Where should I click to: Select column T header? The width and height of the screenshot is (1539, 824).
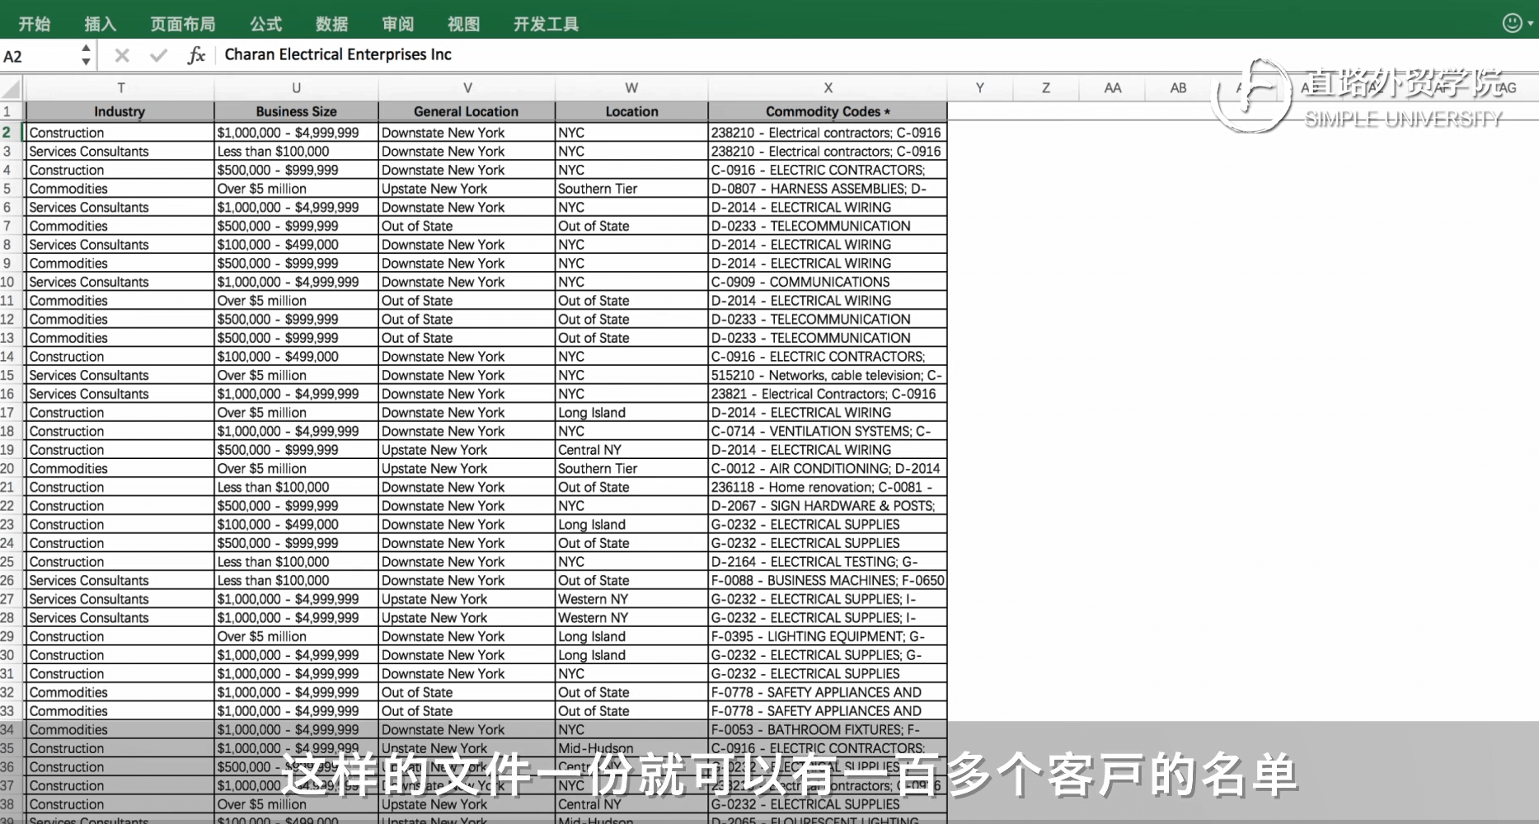click(120, 88)
